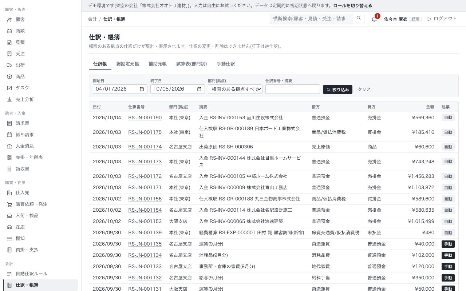The height and width of the screenshot is (291, 466).
Task: Open journal entry RS-JN-001190
Action: 145,118
